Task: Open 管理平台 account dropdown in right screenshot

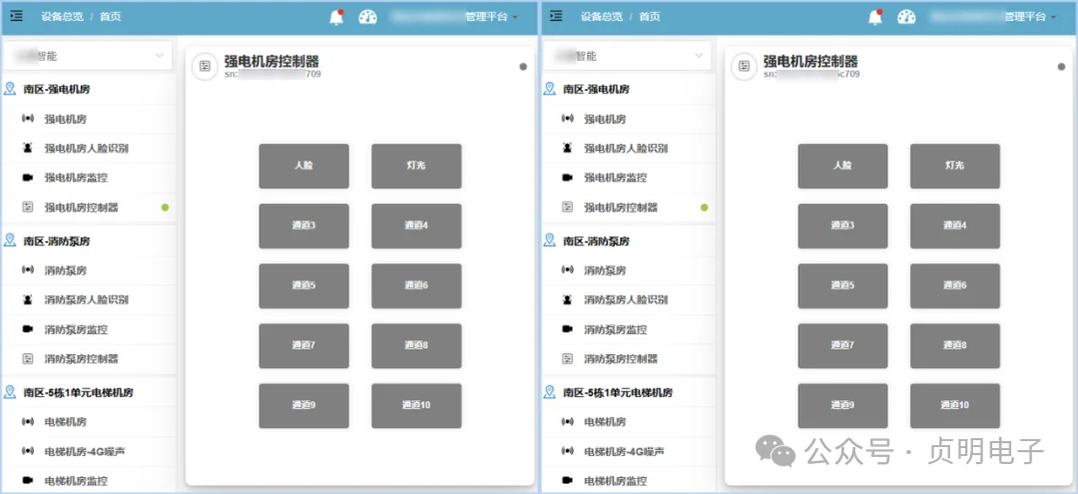Action: pyautogui.click(x=1030, y=17)
